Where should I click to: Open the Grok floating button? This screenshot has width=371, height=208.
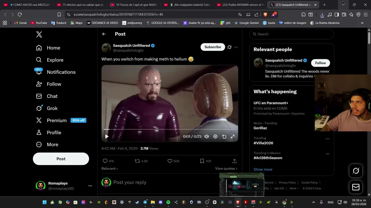tap(356, 171)
